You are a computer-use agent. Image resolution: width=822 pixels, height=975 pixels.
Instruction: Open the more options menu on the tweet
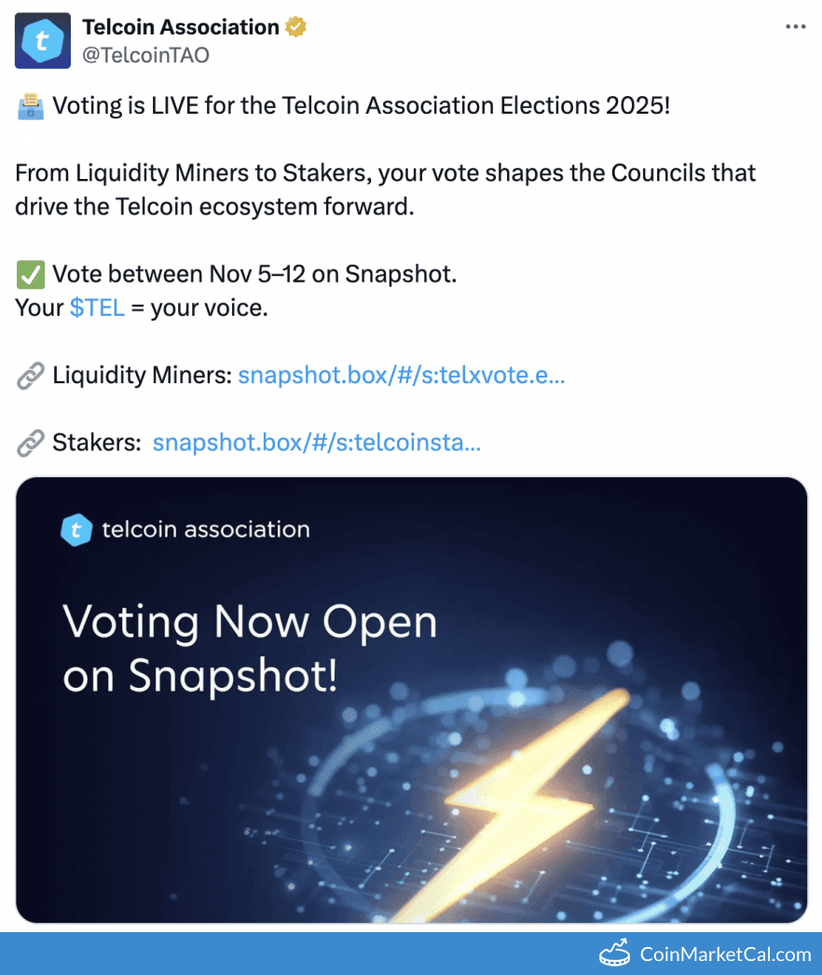[x=795, y=26]
